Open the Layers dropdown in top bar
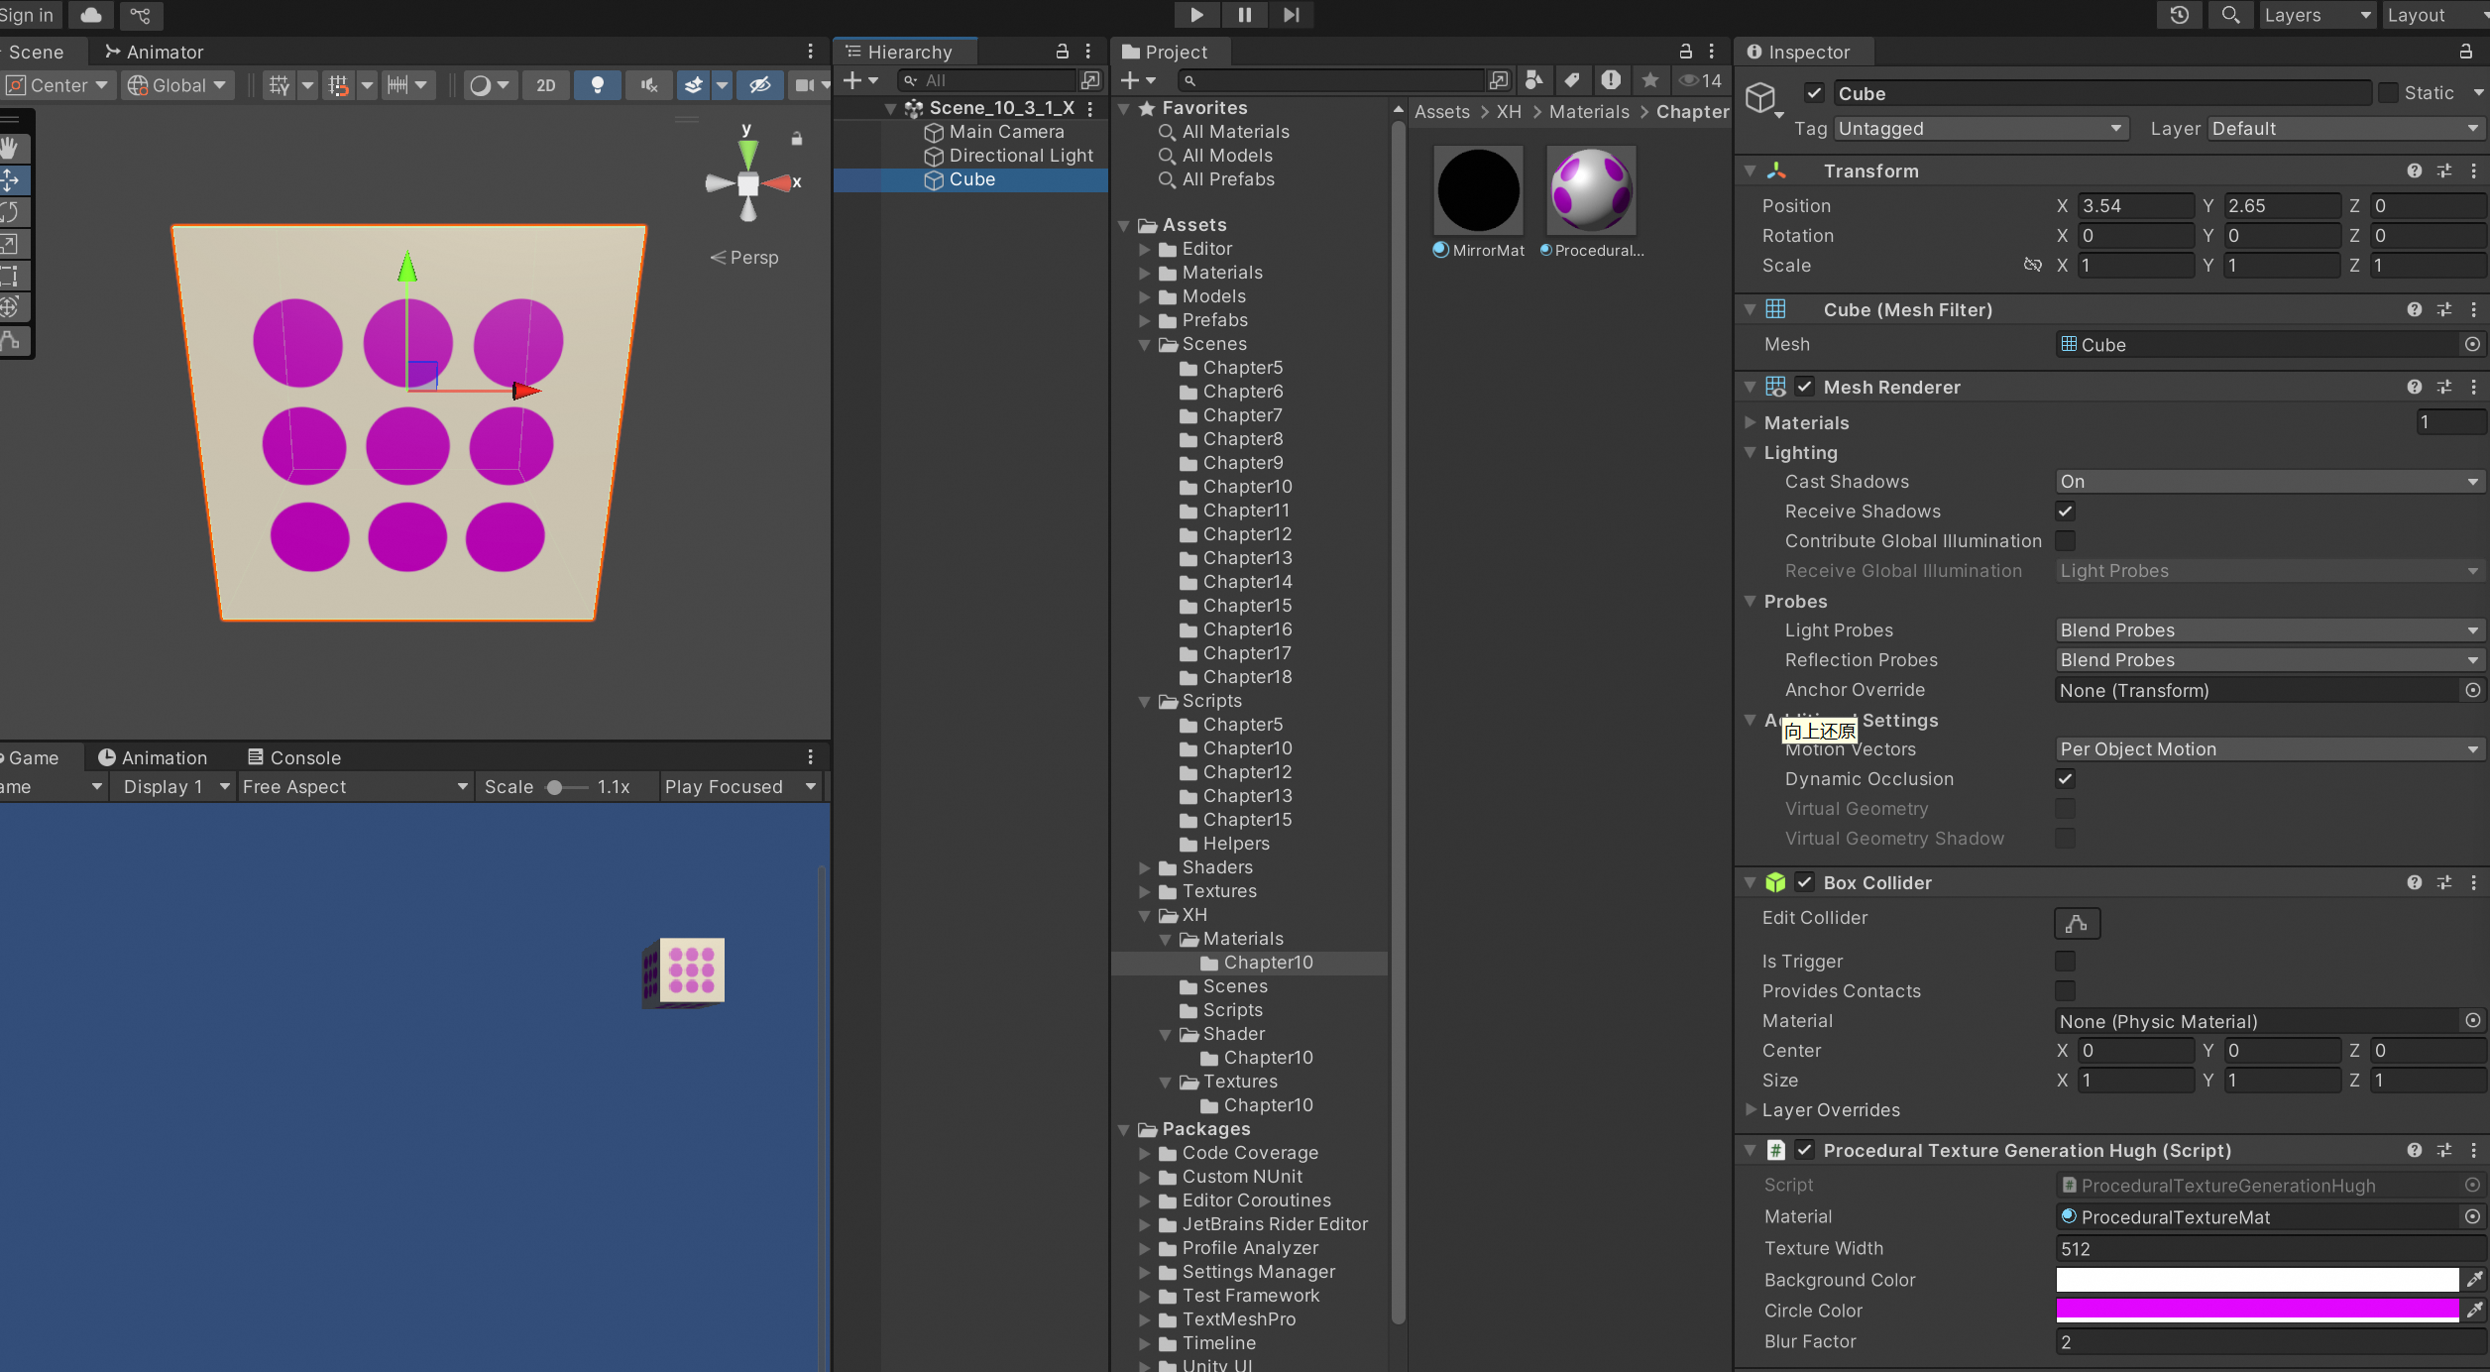Viewport: 2490px width, 1372px height. (2318, 15)
